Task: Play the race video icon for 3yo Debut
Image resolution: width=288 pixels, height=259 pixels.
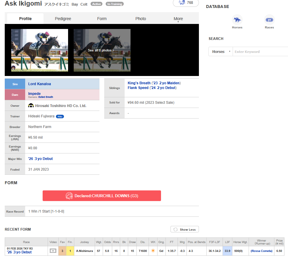Action: pyautogui.click(x=53, y=251)
